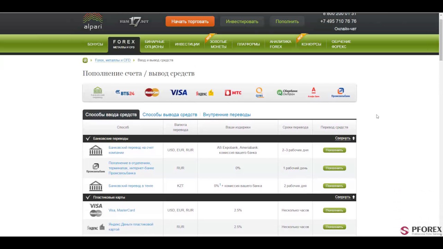Viewport: 443px width, 249px height.
Task: Choose the VTB24 payment logo
Action: [125, 93]
